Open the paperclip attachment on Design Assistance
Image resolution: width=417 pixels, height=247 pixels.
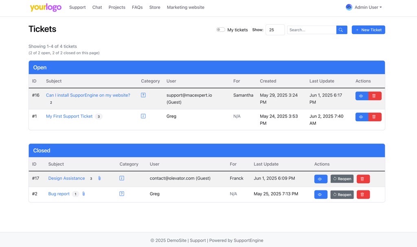(99, 178)
